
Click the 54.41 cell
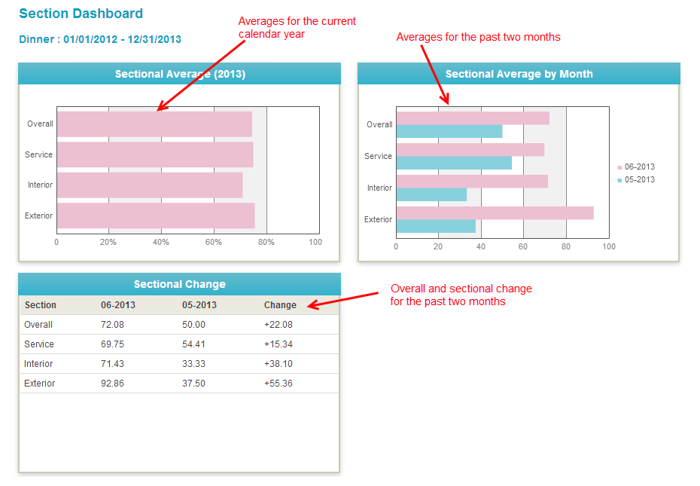pyautogui.click(x=193, y=344)
